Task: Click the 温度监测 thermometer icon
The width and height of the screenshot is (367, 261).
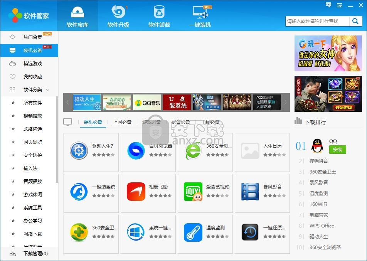Action: [193, 232]
